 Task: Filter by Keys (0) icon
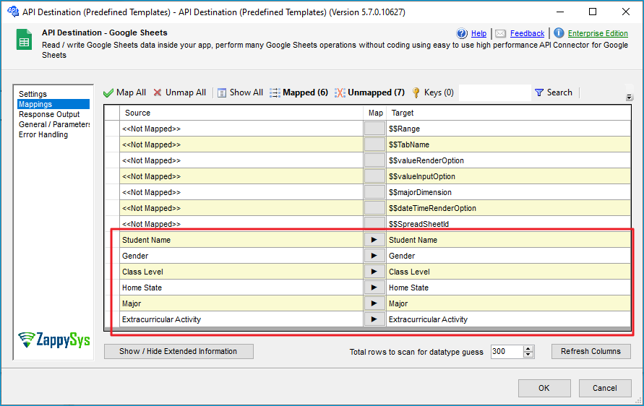tap(416, 93)
